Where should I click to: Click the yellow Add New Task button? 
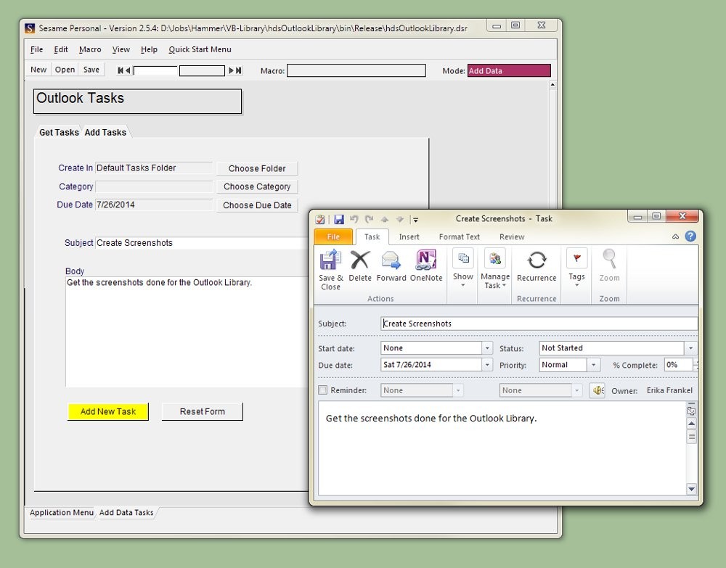[108, 411]
